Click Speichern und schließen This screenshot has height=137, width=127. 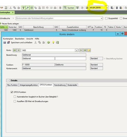(22, 42)
